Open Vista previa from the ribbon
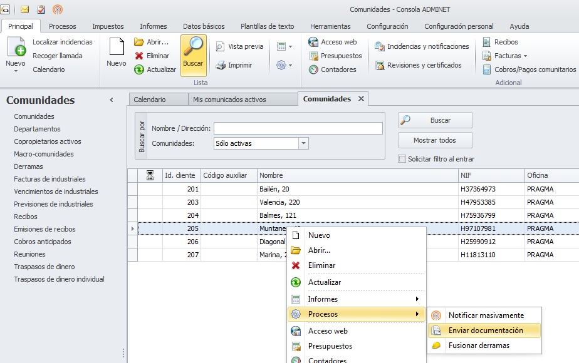 pos(239,46)
